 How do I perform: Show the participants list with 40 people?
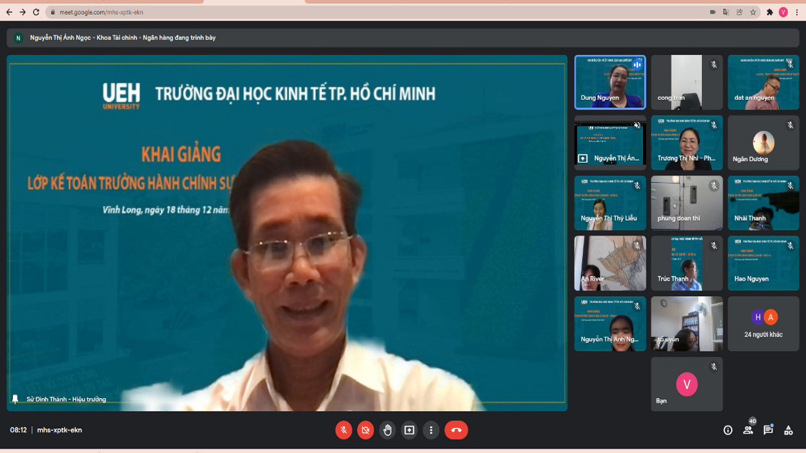click(748, 430)
